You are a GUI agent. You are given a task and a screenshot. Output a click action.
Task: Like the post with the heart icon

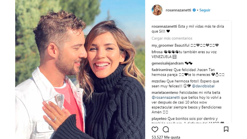(x=155, y=129)
